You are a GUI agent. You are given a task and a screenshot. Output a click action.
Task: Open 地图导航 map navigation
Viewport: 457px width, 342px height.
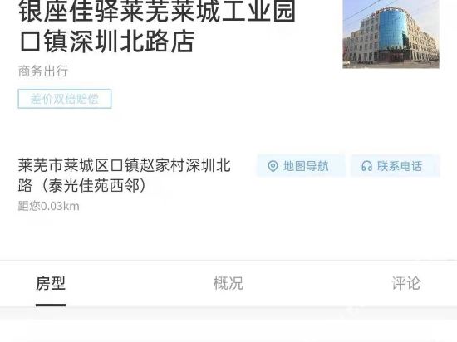[301, 166]
